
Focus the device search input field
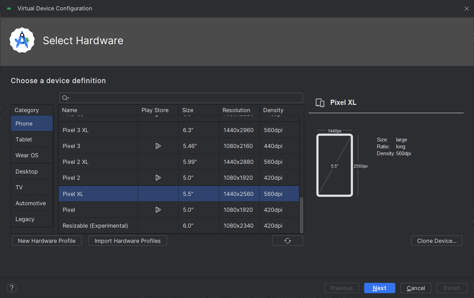186,98
